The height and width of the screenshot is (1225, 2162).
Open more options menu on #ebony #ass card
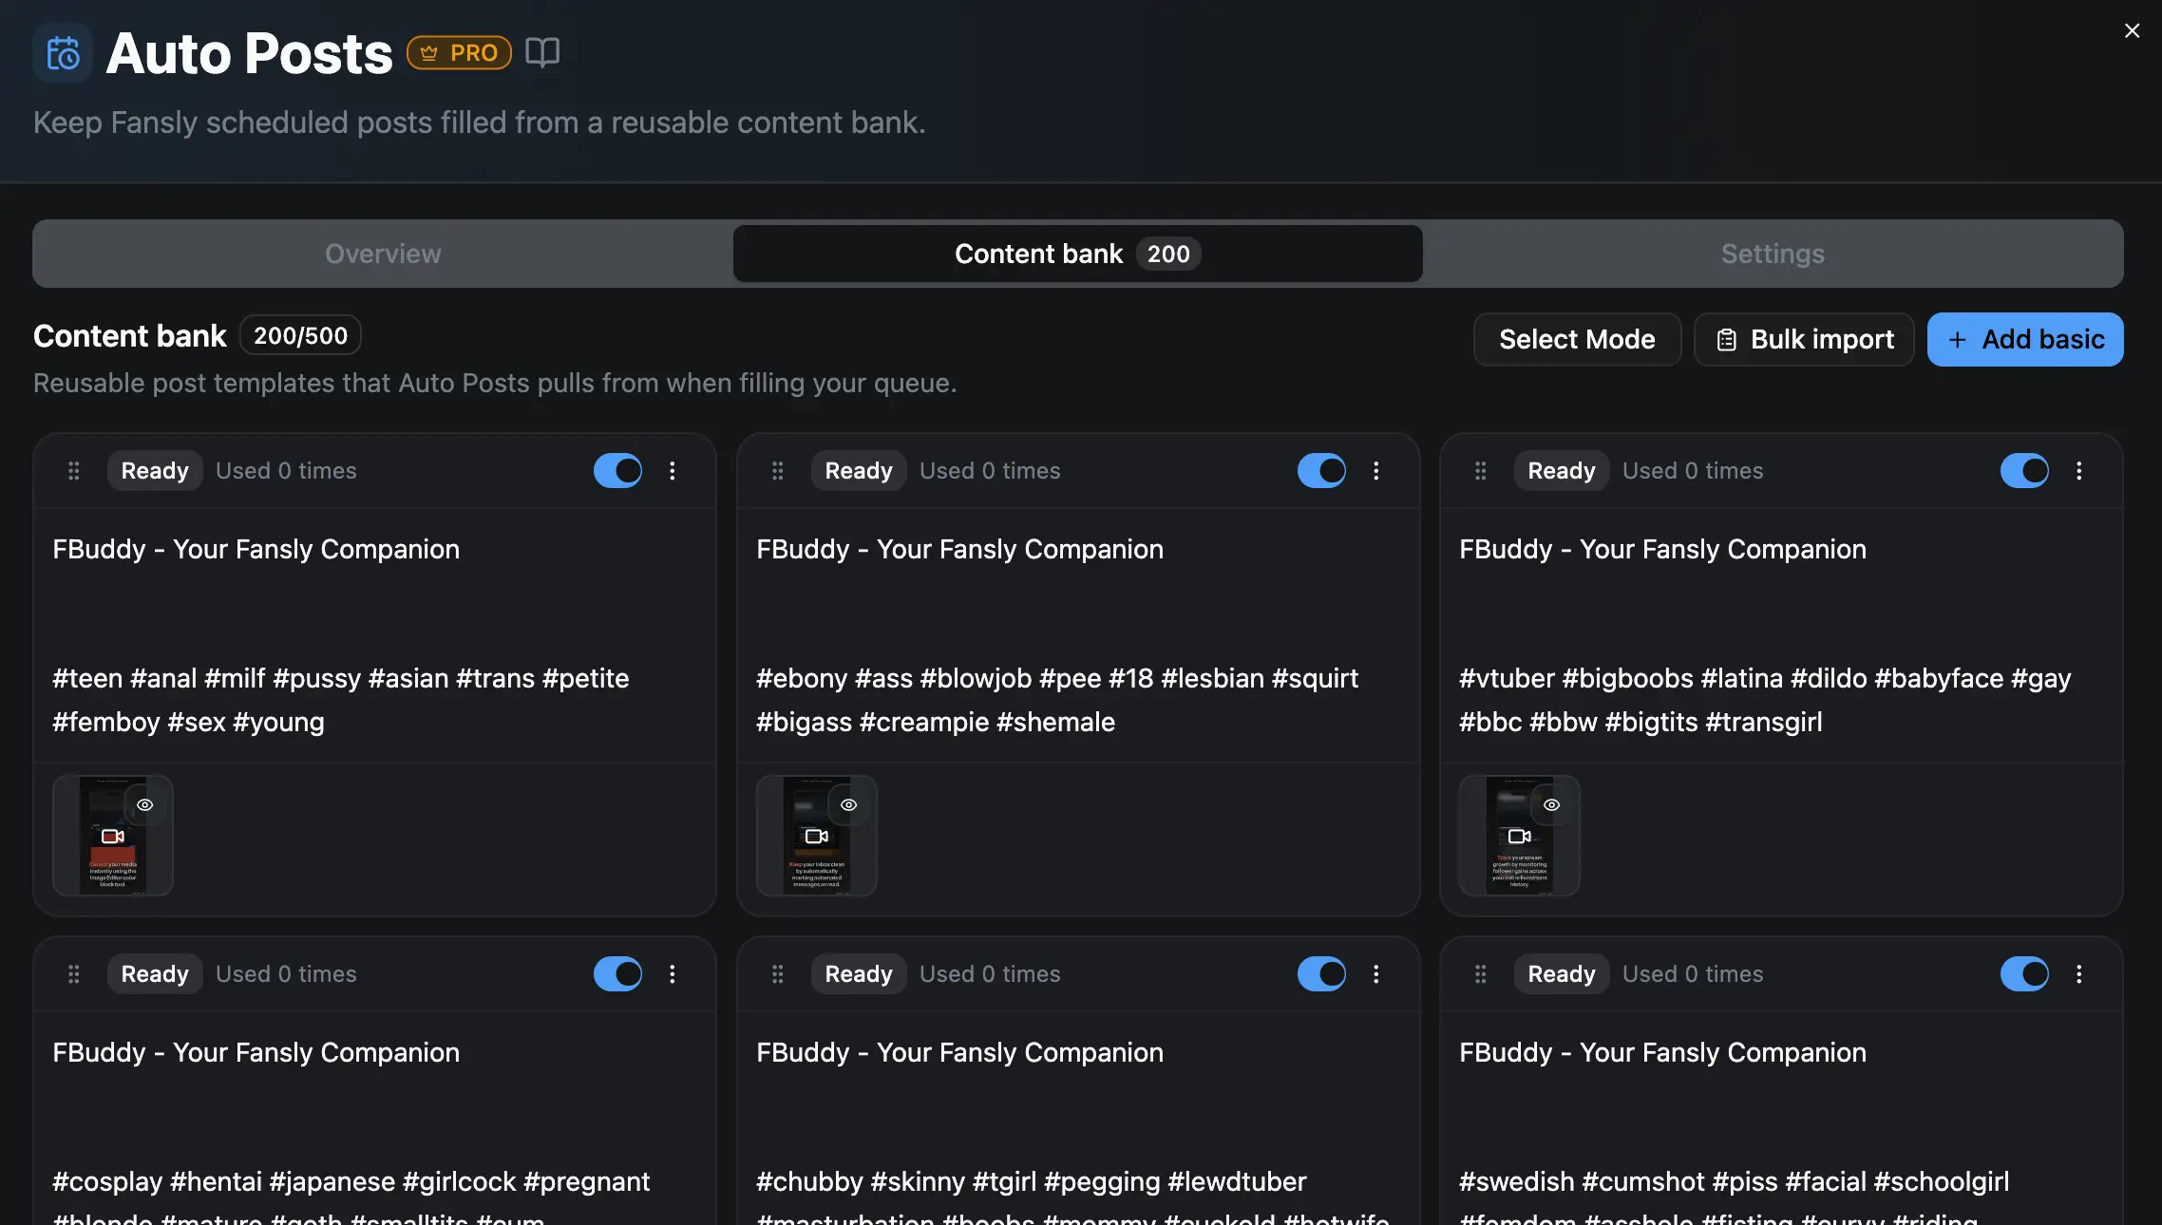(1376, 471)
